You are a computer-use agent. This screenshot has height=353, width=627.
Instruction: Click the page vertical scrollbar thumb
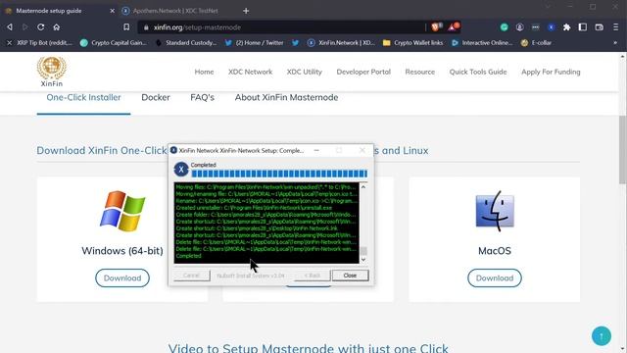(x=623, y=150)
